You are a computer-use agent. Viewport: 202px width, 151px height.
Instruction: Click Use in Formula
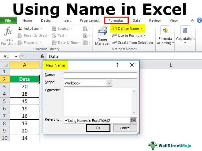[128, 36]
